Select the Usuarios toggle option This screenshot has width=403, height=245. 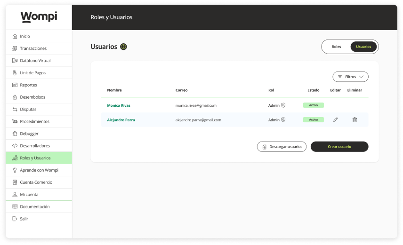(363, 47)
